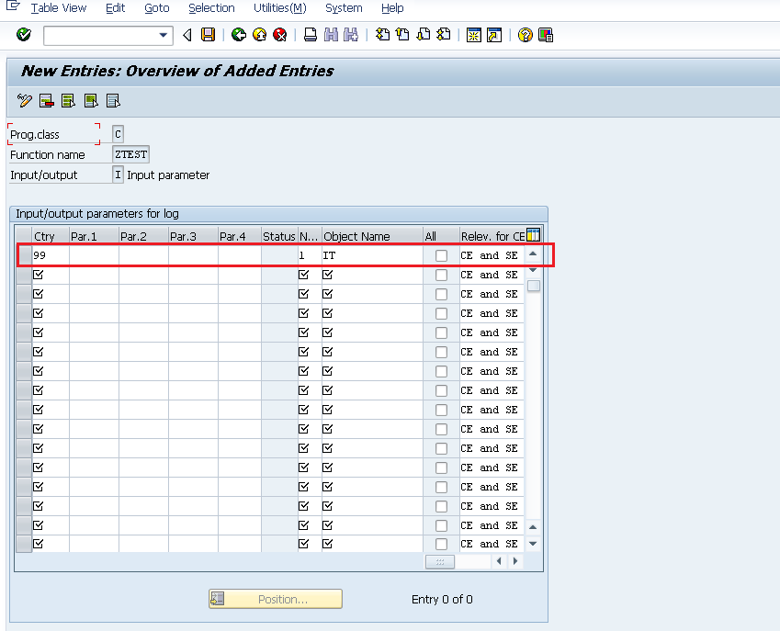Click the green Back arrow icon

239,35
